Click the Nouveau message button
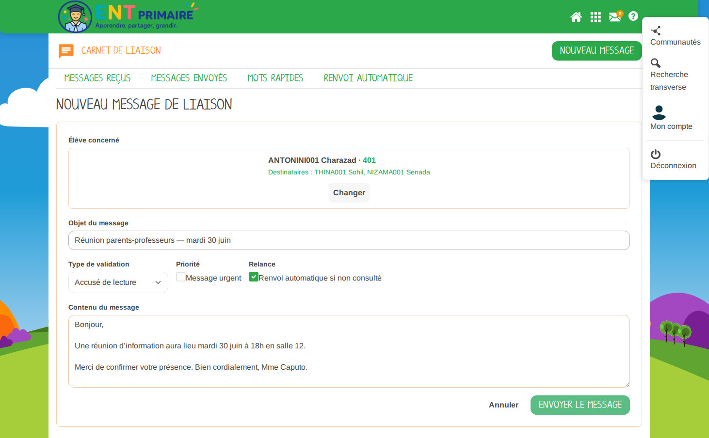Image resolution: width=709 pixels, height=438 pixels. pos(597,51)
